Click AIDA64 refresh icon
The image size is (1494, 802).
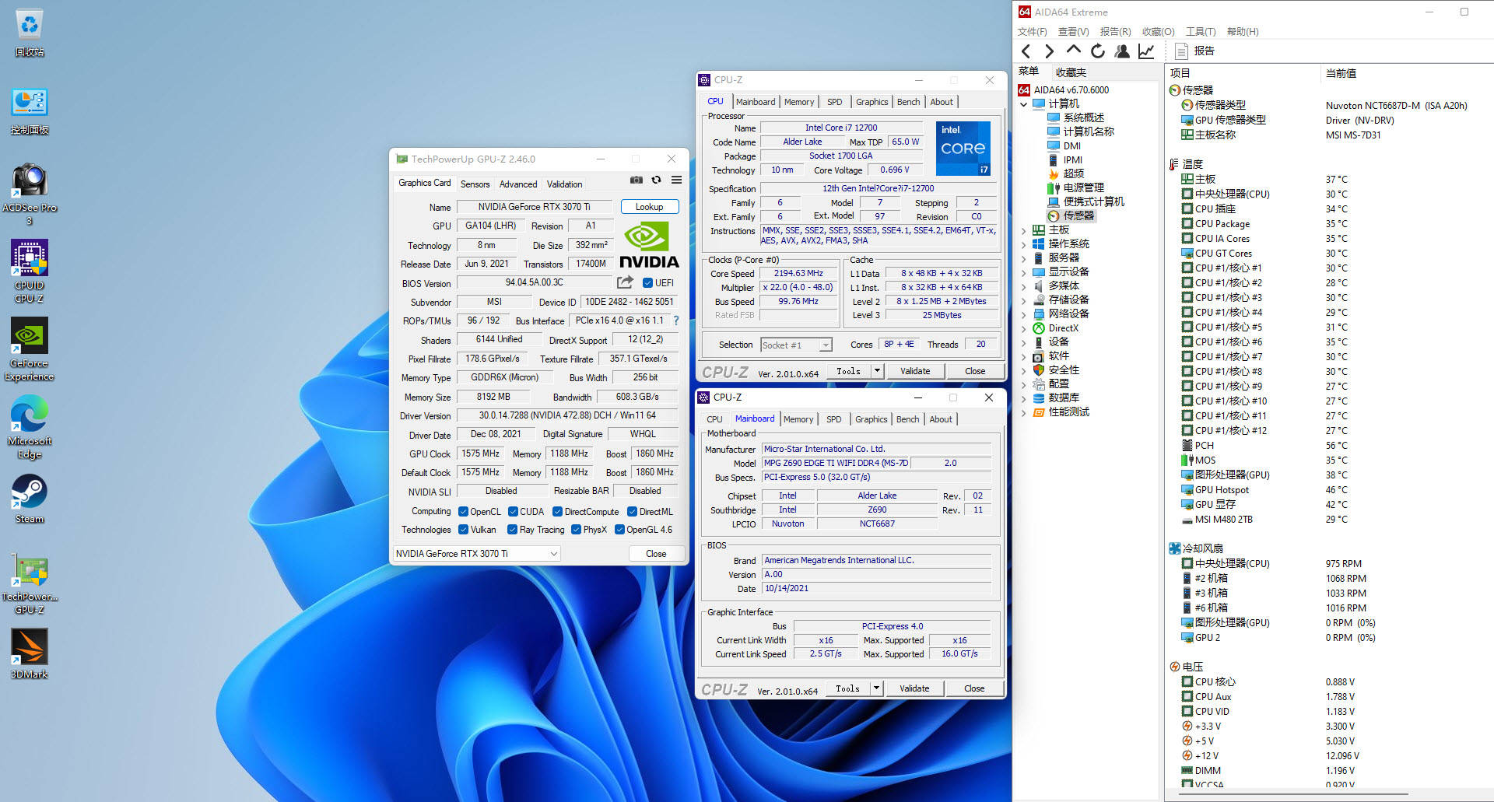pyautogui.click(x=1097, y=51)
